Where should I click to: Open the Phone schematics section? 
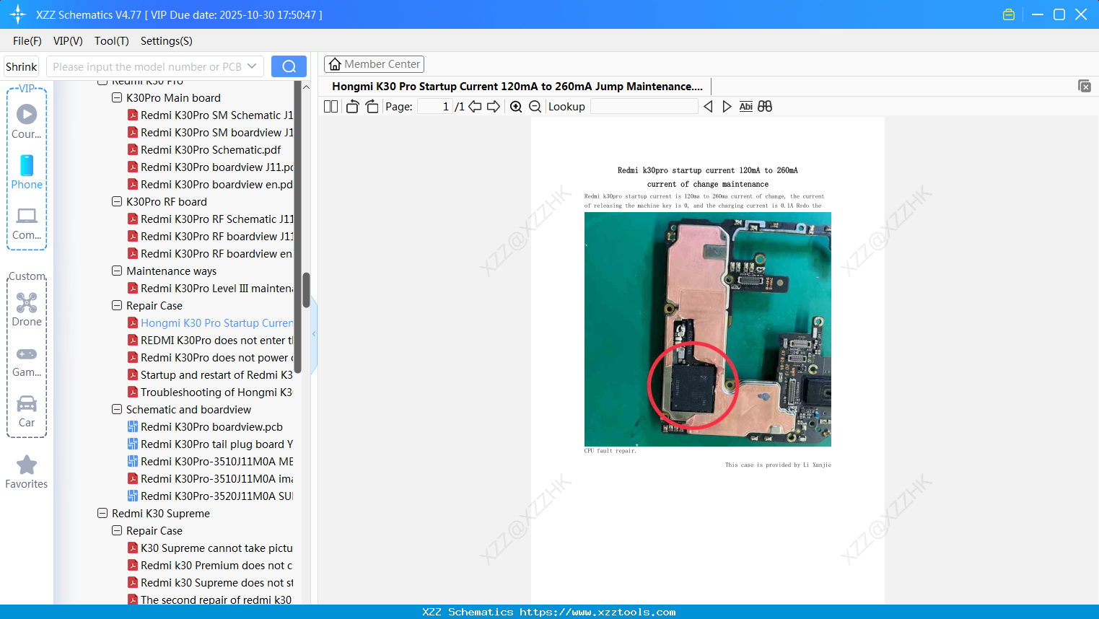26,172
